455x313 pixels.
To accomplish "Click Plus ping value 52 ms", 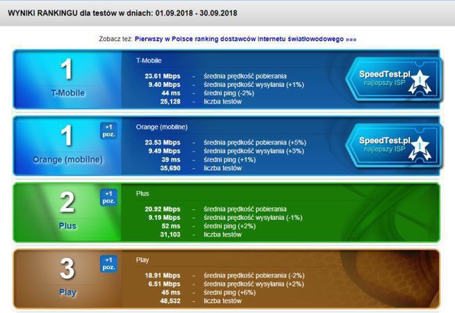I will click(x=171, y=226).
